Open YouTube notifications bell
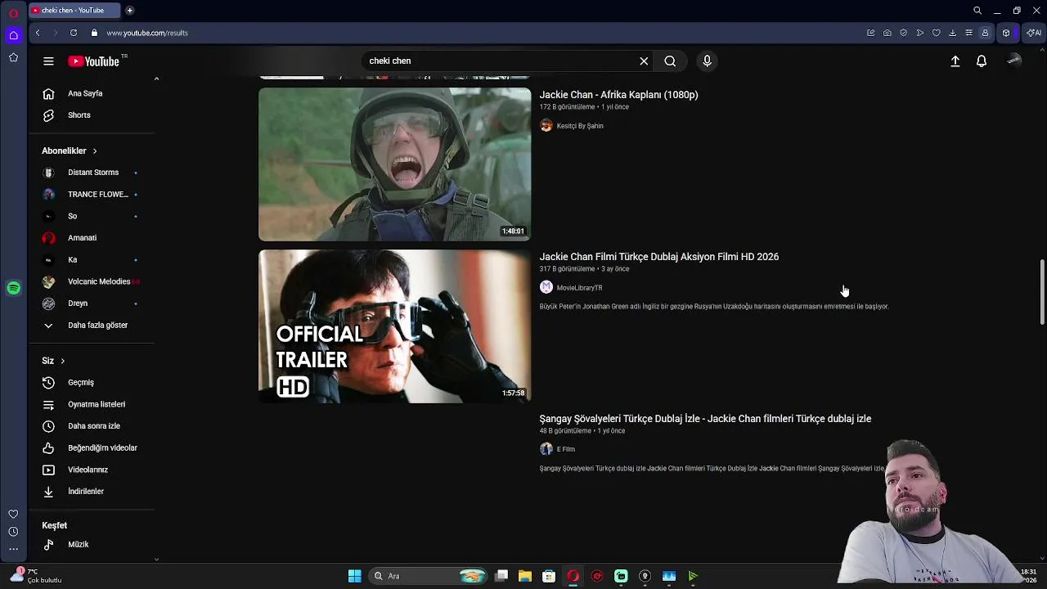Image resolution: width=1047 pixels, height=589 pixels. pyautogui.click(x=982, y=61)
